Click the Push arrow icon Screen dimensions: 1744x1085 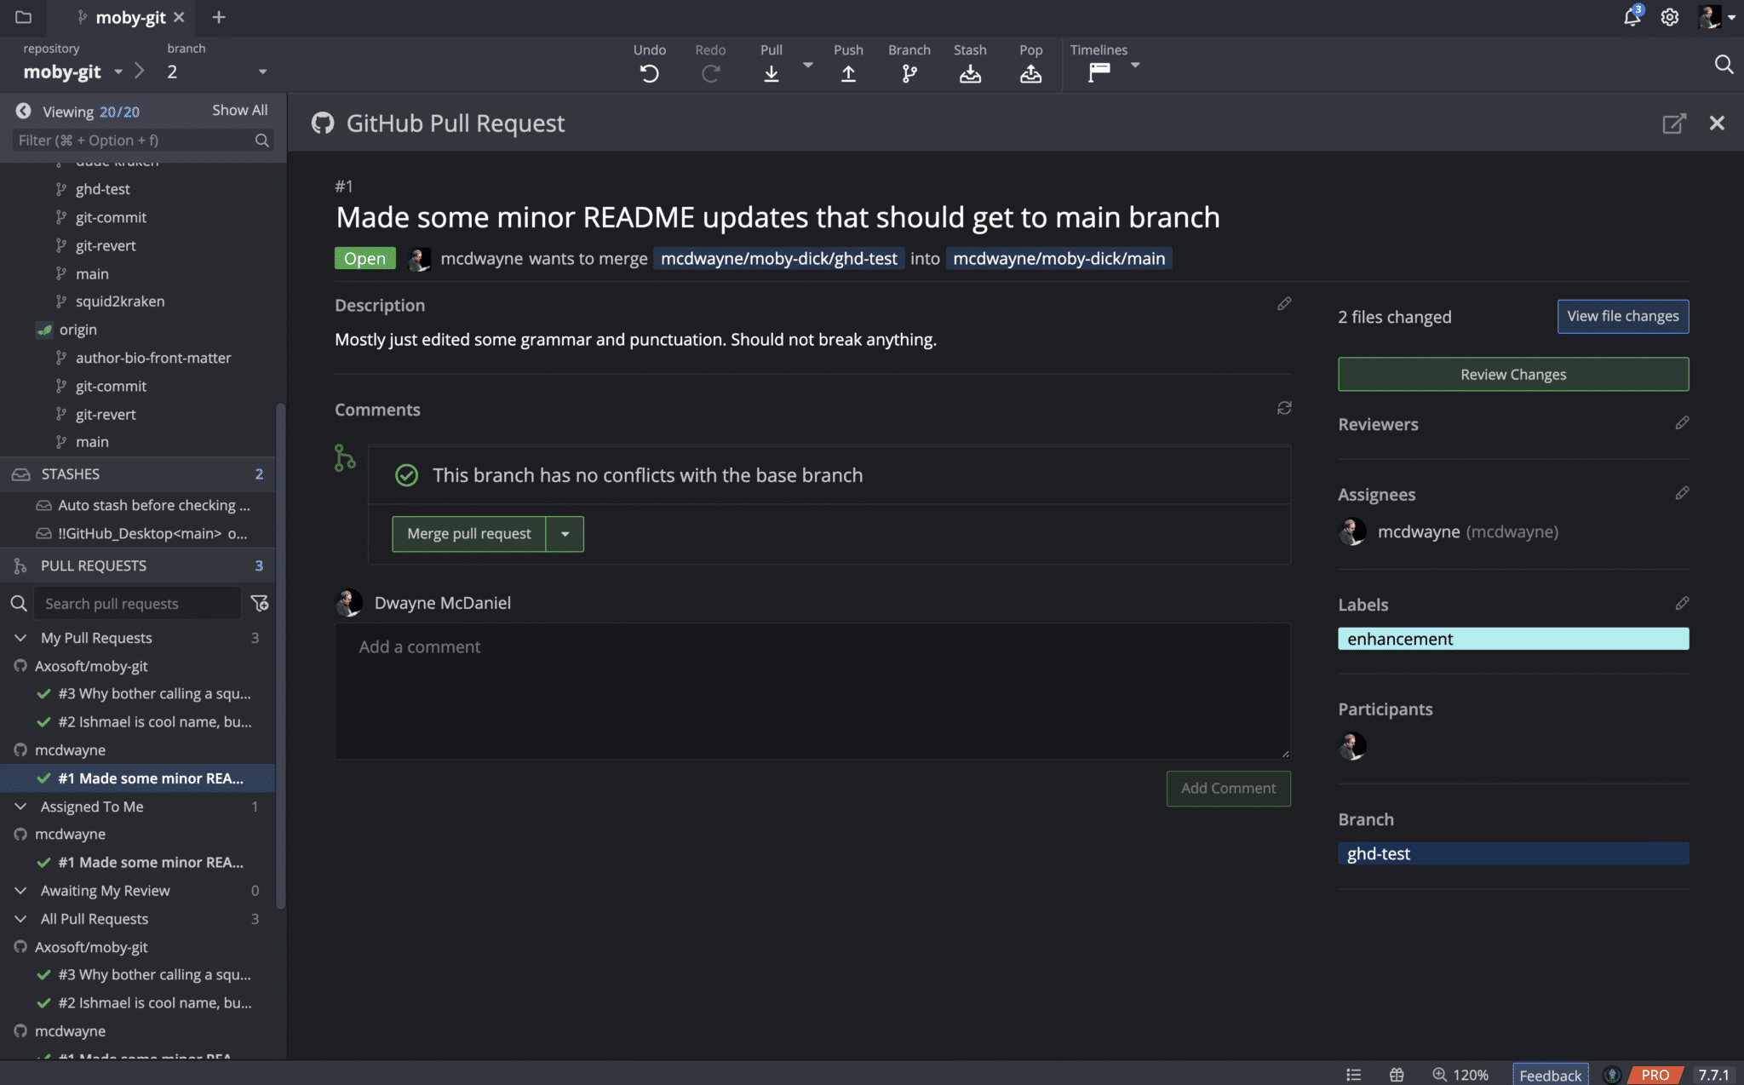[x=848, y=73]
